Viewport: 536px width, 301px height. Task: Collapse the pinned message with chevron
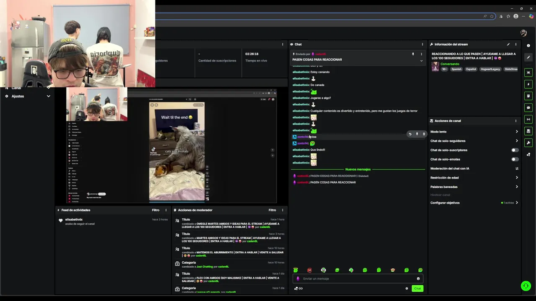pos(421,61)
